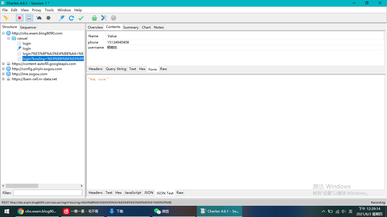Open the Window menu
Viewport: 387px width, 217px height.
(x=64, y=10)
